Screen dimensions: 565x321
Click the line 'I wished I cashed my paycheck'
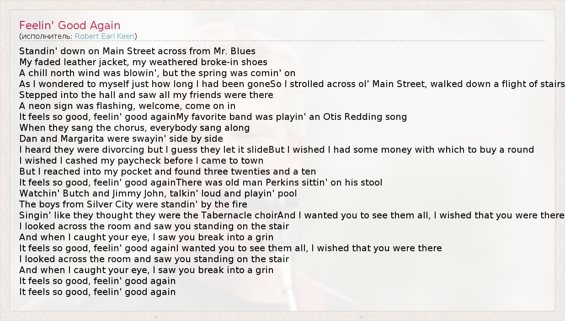coord(141,160)
